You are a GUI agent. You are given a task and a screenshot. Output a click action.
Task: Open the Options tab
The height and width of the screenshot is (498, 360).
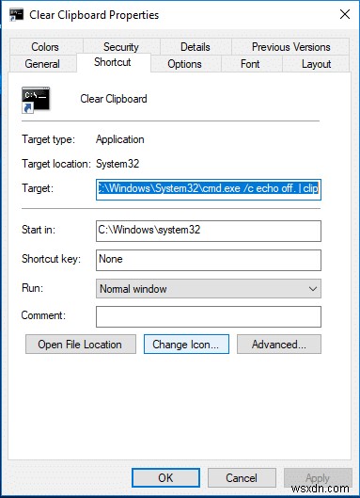click(184, 64)
